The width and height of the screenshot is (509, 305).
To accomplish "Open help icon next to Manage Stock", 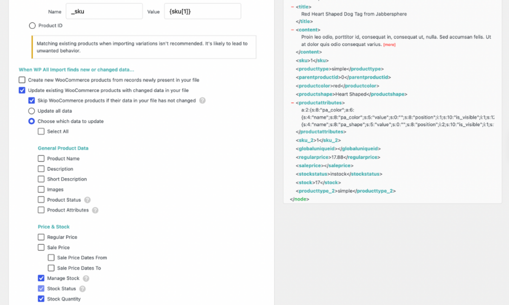I will coord(85,278).
